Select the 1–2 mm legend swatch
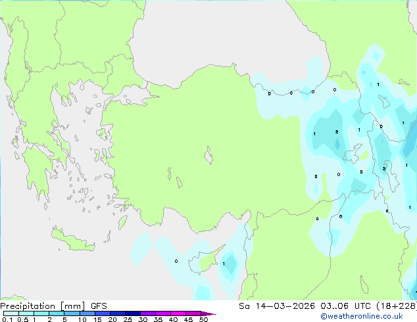 [41, 313]
